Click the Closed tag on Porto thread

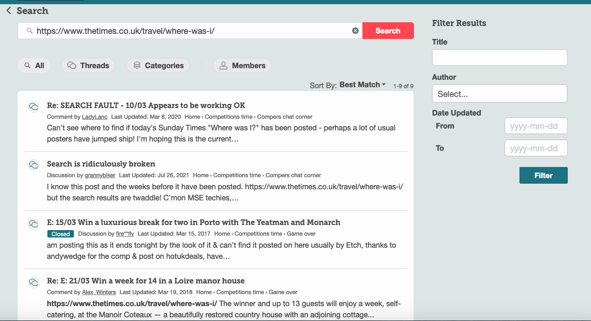click(60, 234)
